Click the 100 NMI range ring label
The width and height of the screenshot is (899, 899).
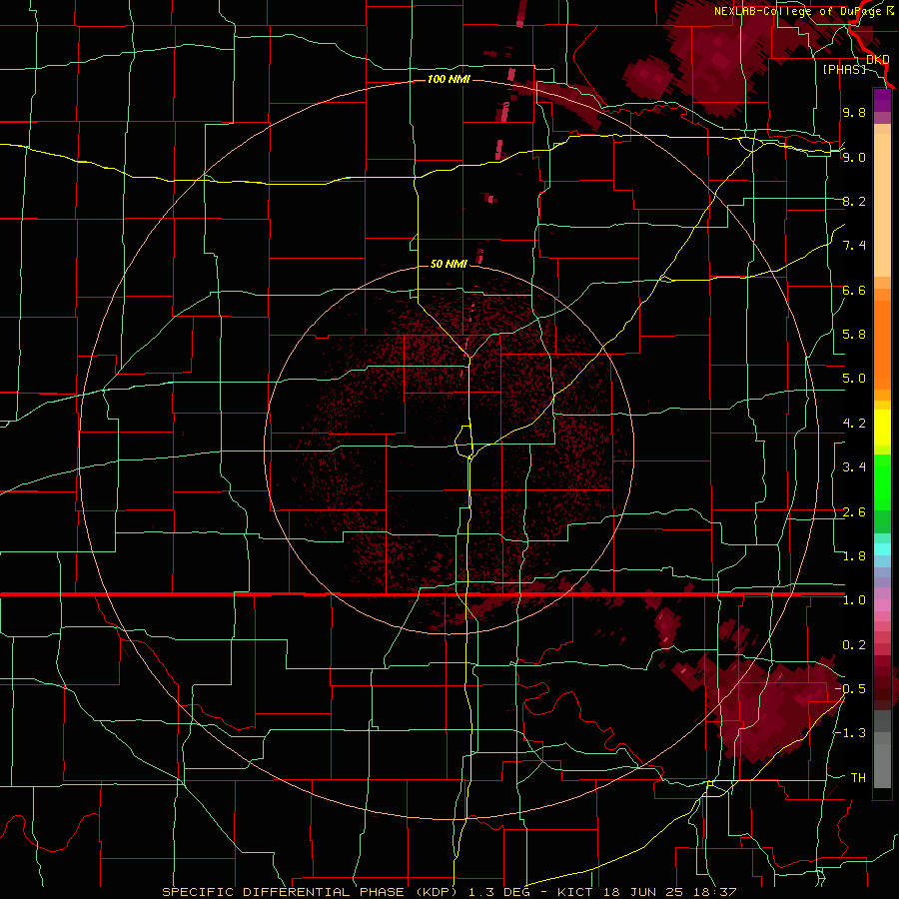[x=449, y=79]
